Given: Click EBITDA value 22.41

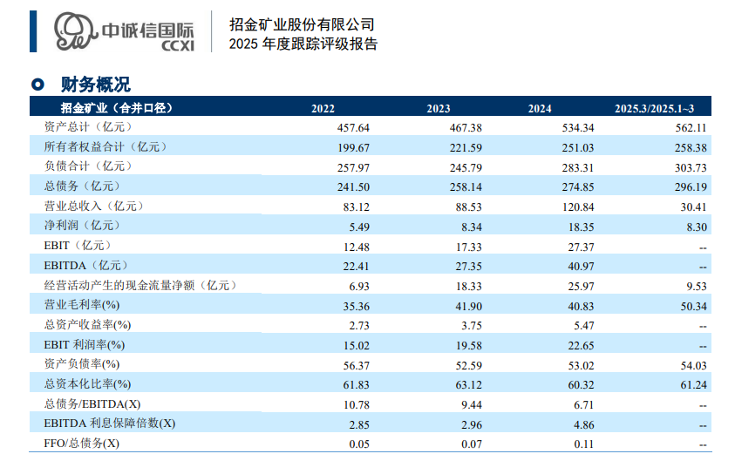Looking at the screenshot, I should click(x=357, y=267).
